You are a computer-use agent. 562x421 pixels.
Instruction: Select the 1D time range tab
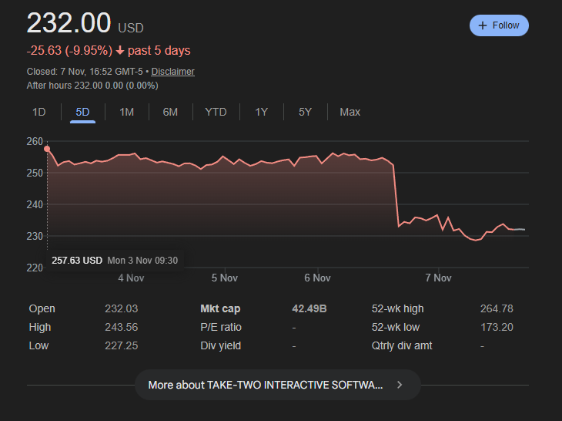pyautogui.click(x=39, y=112)
